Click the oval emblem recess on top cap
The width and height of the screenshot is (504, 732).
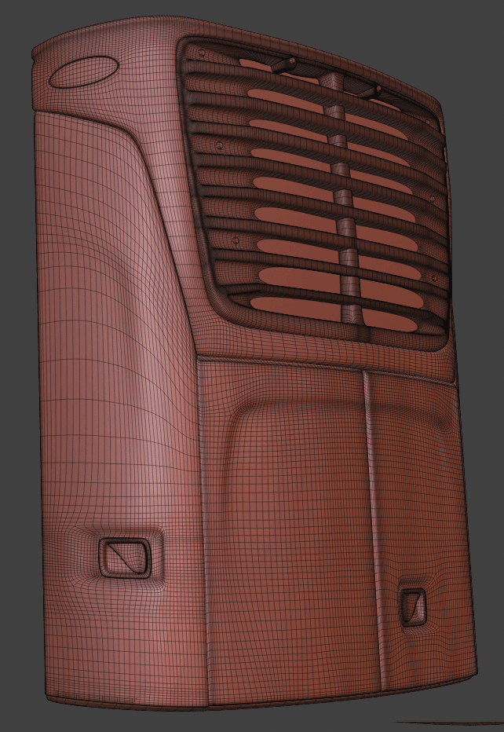[x=83, y=71]
